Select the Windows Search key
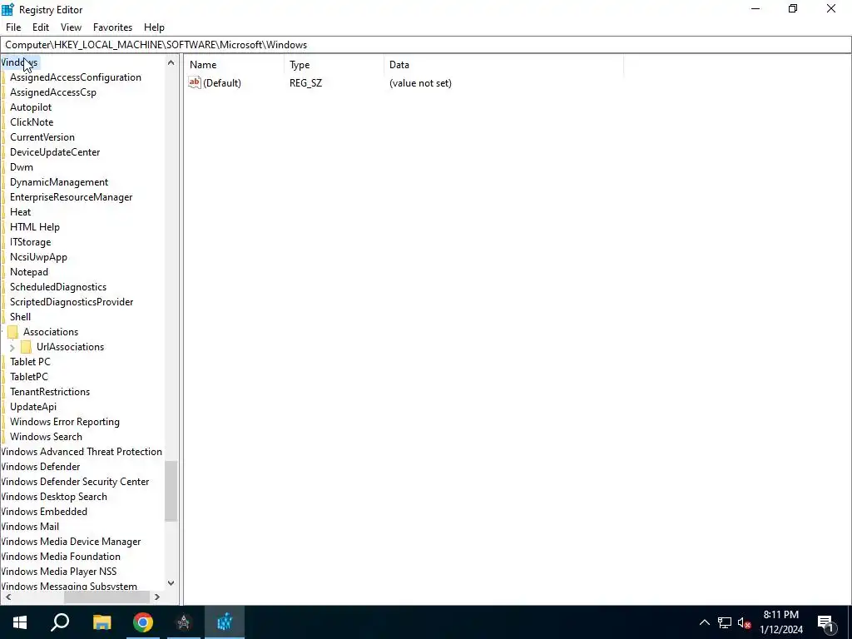Screen dimensions: 852x639 [47, 437]
